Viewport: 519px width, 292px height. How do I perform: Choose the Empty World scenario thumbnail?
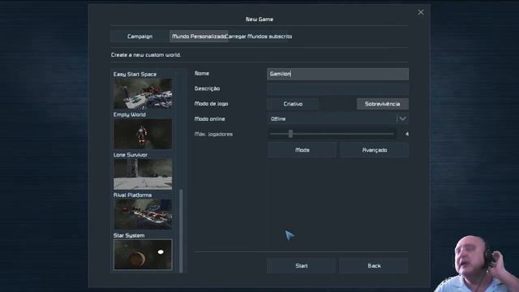click(x=143, y=134)
